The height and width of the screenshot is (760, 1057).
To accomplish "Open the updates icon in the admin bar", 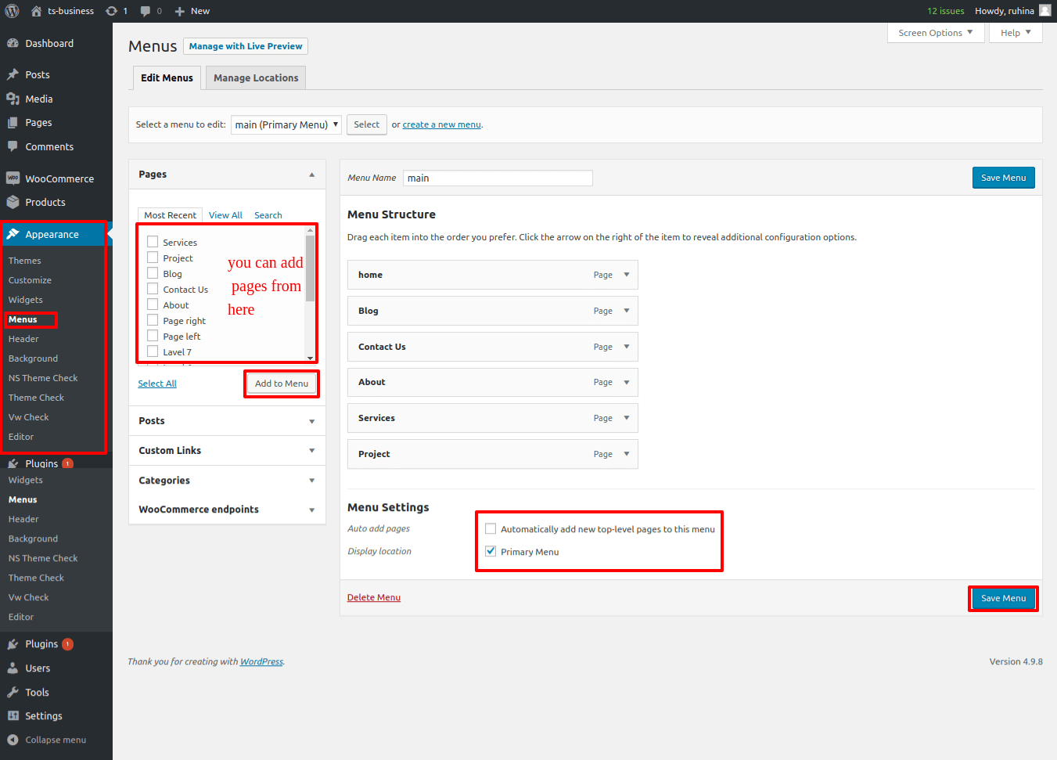I will pyautogui.click(x=112, y=11).
